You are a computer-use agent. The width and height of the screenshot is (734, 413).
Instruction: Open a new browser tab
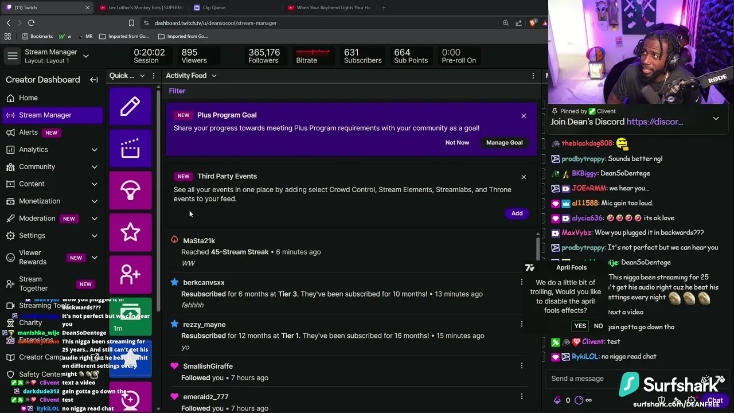(384, 7)
